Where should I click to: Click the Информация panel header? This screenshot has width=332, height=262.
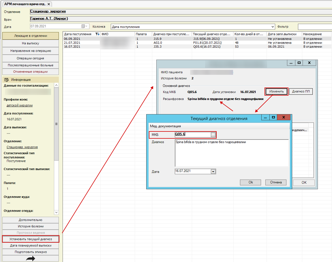coord(31,80)
